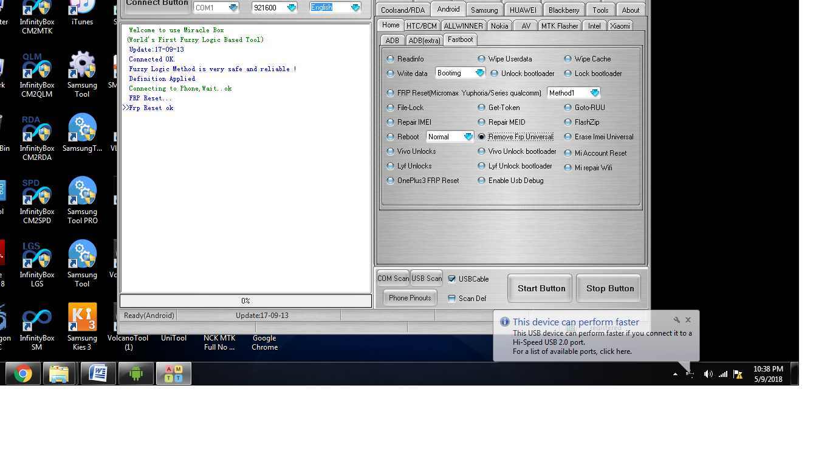
Task: Switch to the Blackberry tab
Action: [x=564, y=10]
